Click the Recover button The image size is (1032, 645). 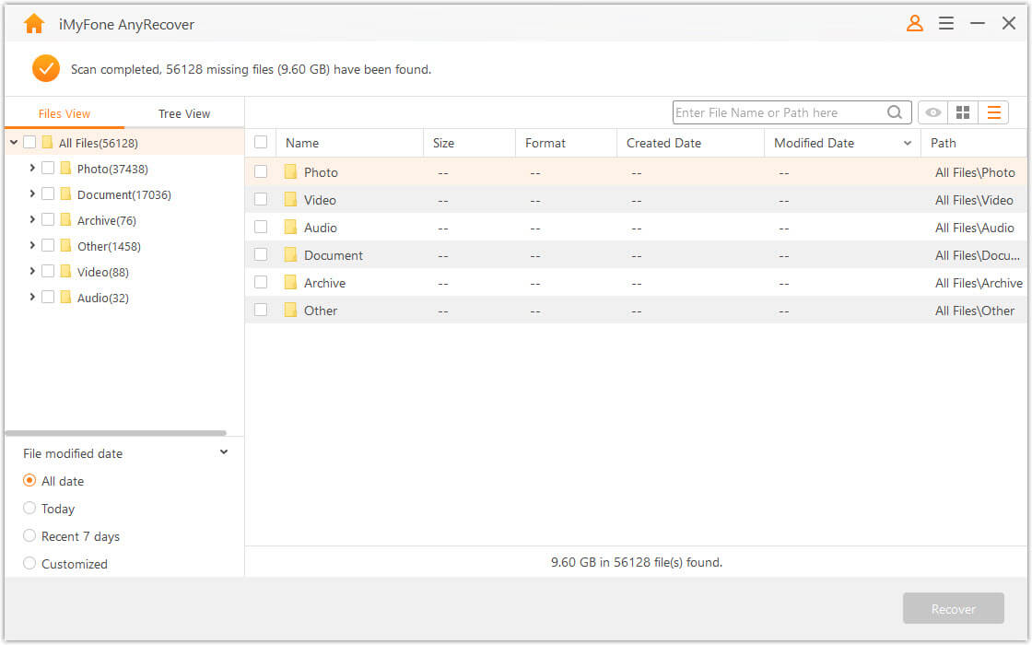[x=953, y=609]
